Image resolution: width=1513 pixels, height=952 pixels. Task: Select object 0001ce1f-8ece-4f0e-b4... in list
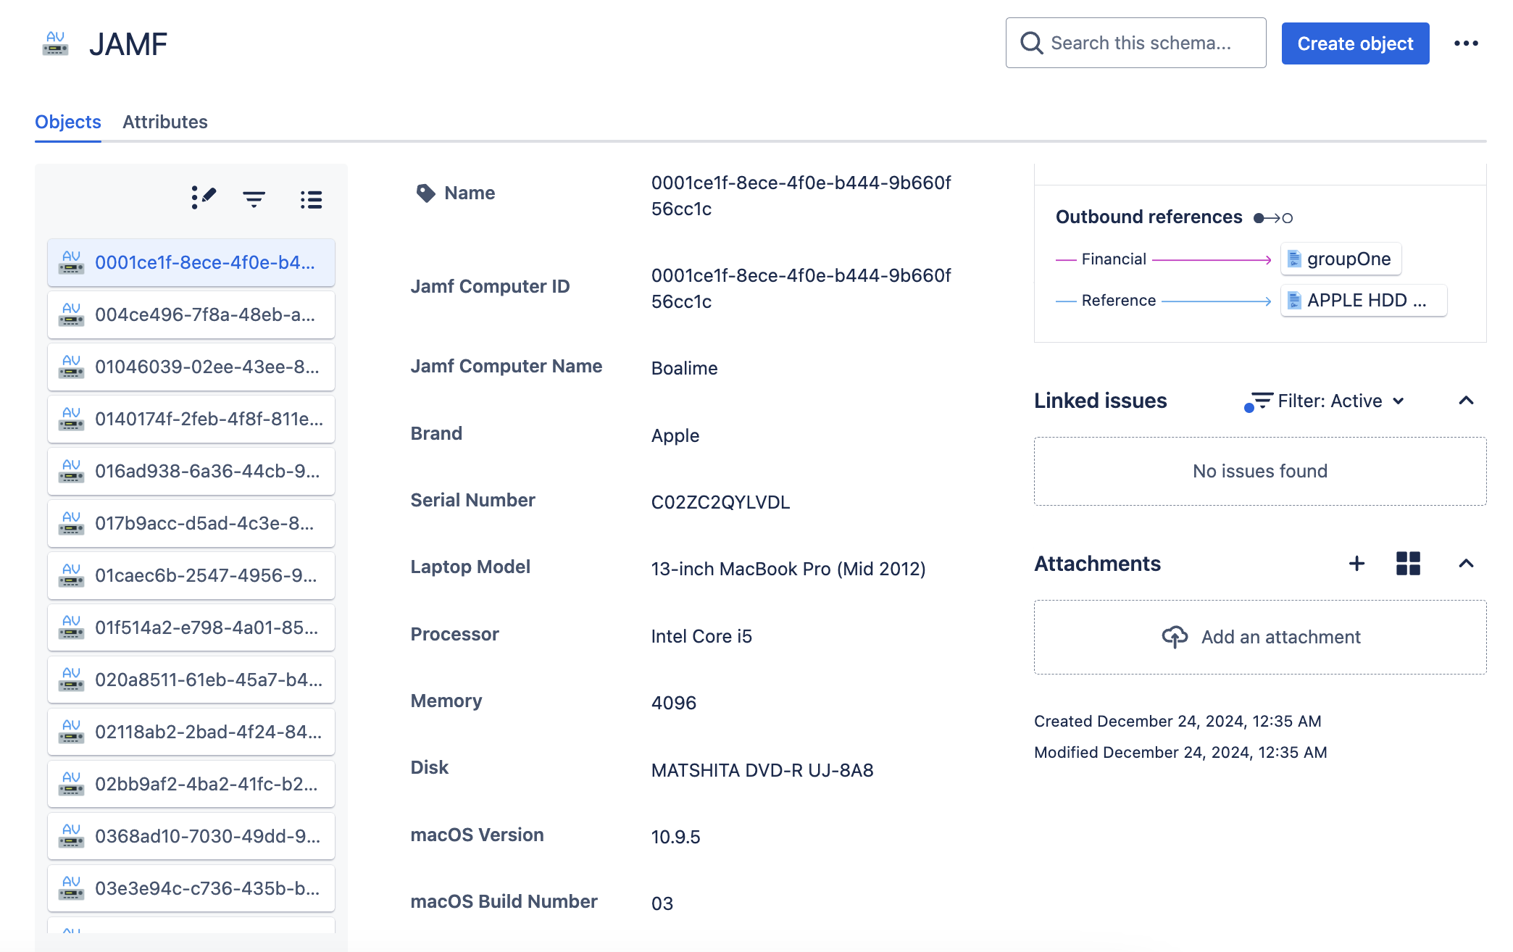coord(191,262)
